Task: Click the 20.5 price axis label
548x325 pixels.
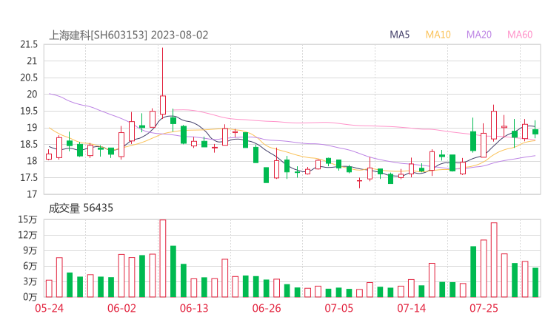Action: tap(29, 78)
